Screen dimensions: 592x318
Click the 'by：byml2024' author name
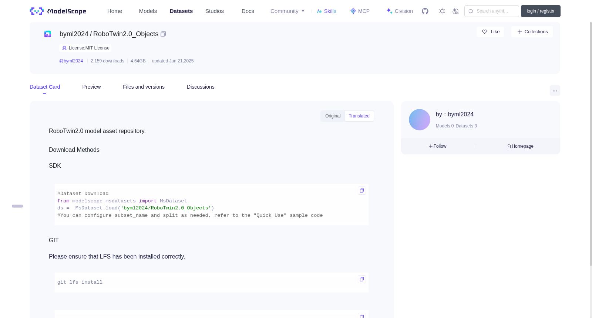click(455, 114)
